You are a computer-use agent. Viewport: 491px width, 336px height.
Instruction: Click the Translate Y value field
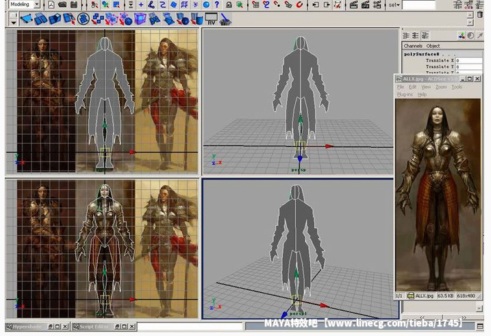pos(469,66)
